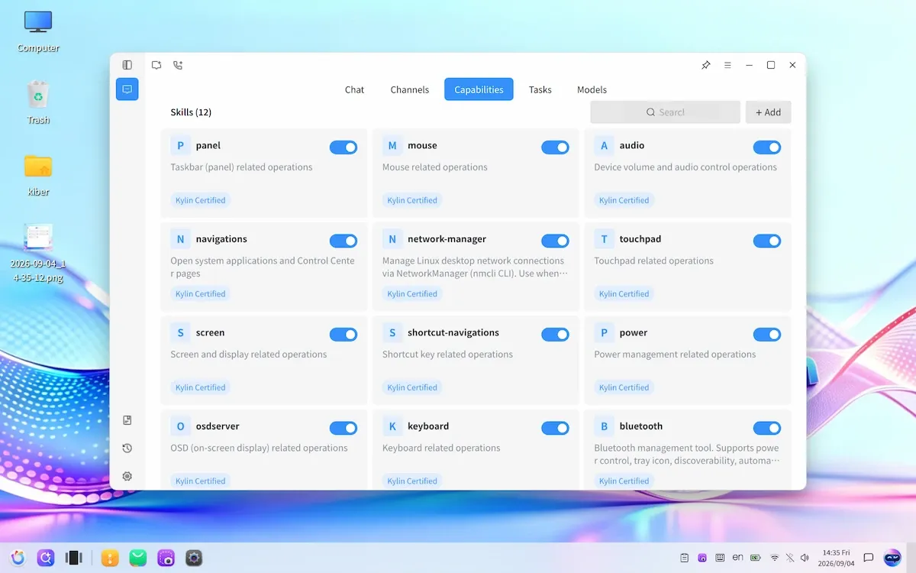Open the Trash desktop icon

click(38, 102)
